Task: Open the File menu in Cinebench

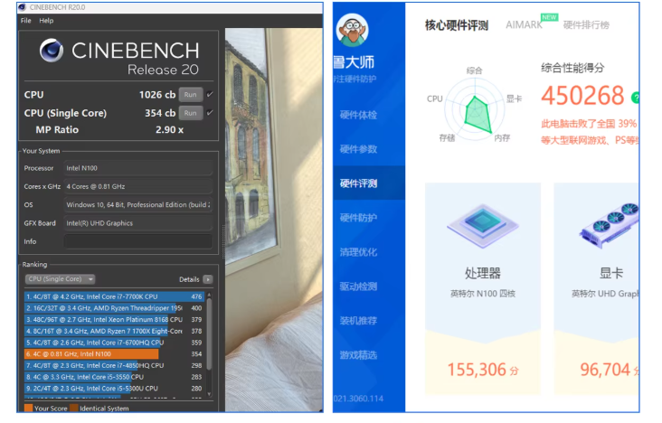Action: coord(25,21)
